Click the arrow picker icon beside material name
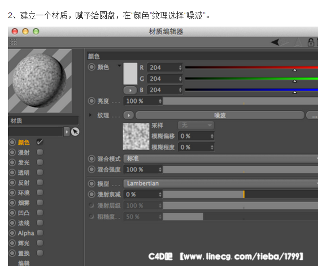Image resolution: width=318 pixels, height=266 pixels. (75, 132)
